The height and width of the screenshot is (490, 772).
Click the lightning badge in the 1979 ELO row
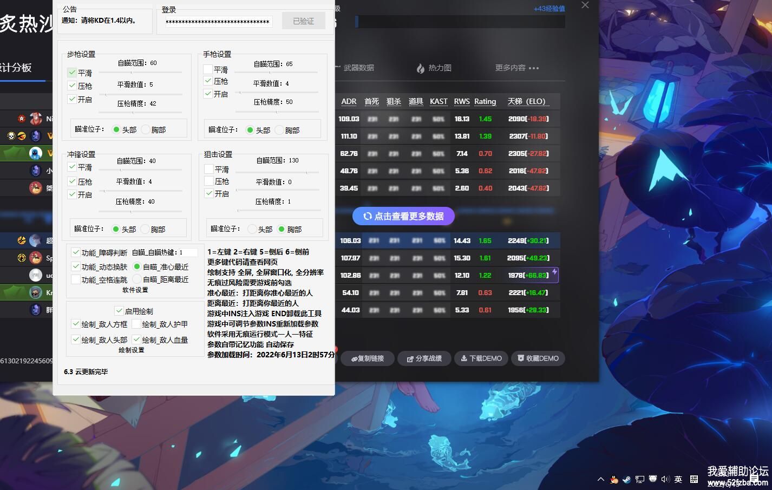554,272
